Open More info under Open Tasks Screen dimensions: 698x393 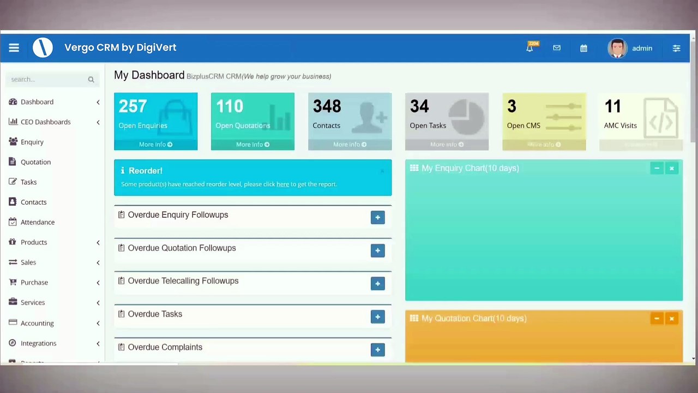point(447,145)
